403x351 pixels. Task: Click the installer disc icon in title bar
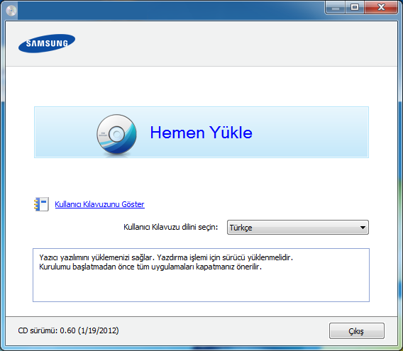click(11, 11)
